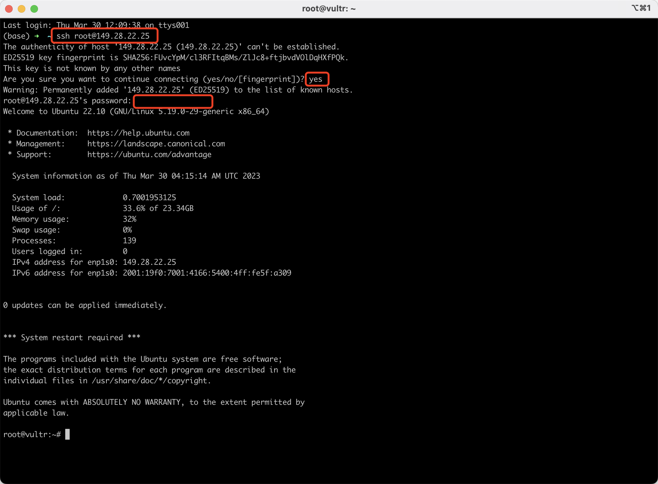Click the root@vultr:~# prompt cursor
The image size is (658, 484).
click(67, 435)
